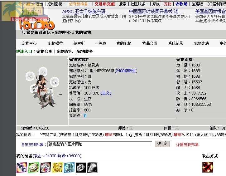Viewport: 226px width, 176px height.
Task: Expand the 社区服务 dropdown menu
Action: (x=139, y=4)
